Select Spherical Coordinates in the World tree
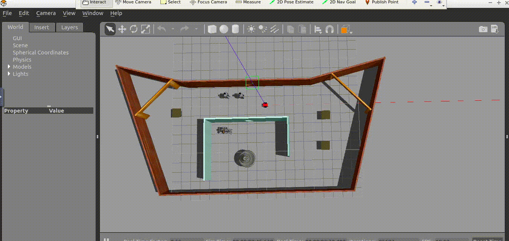Screen dimensions: 509x241 (41, 53)
